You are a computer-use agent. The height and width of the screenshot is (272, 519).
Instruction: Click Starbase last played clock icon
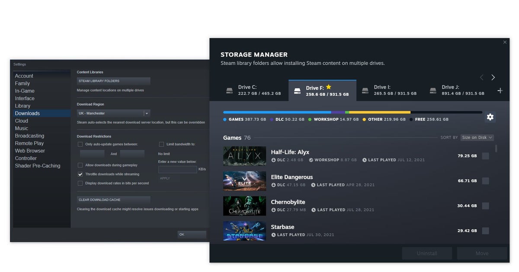pyautogui.click(x=273, y=235)
